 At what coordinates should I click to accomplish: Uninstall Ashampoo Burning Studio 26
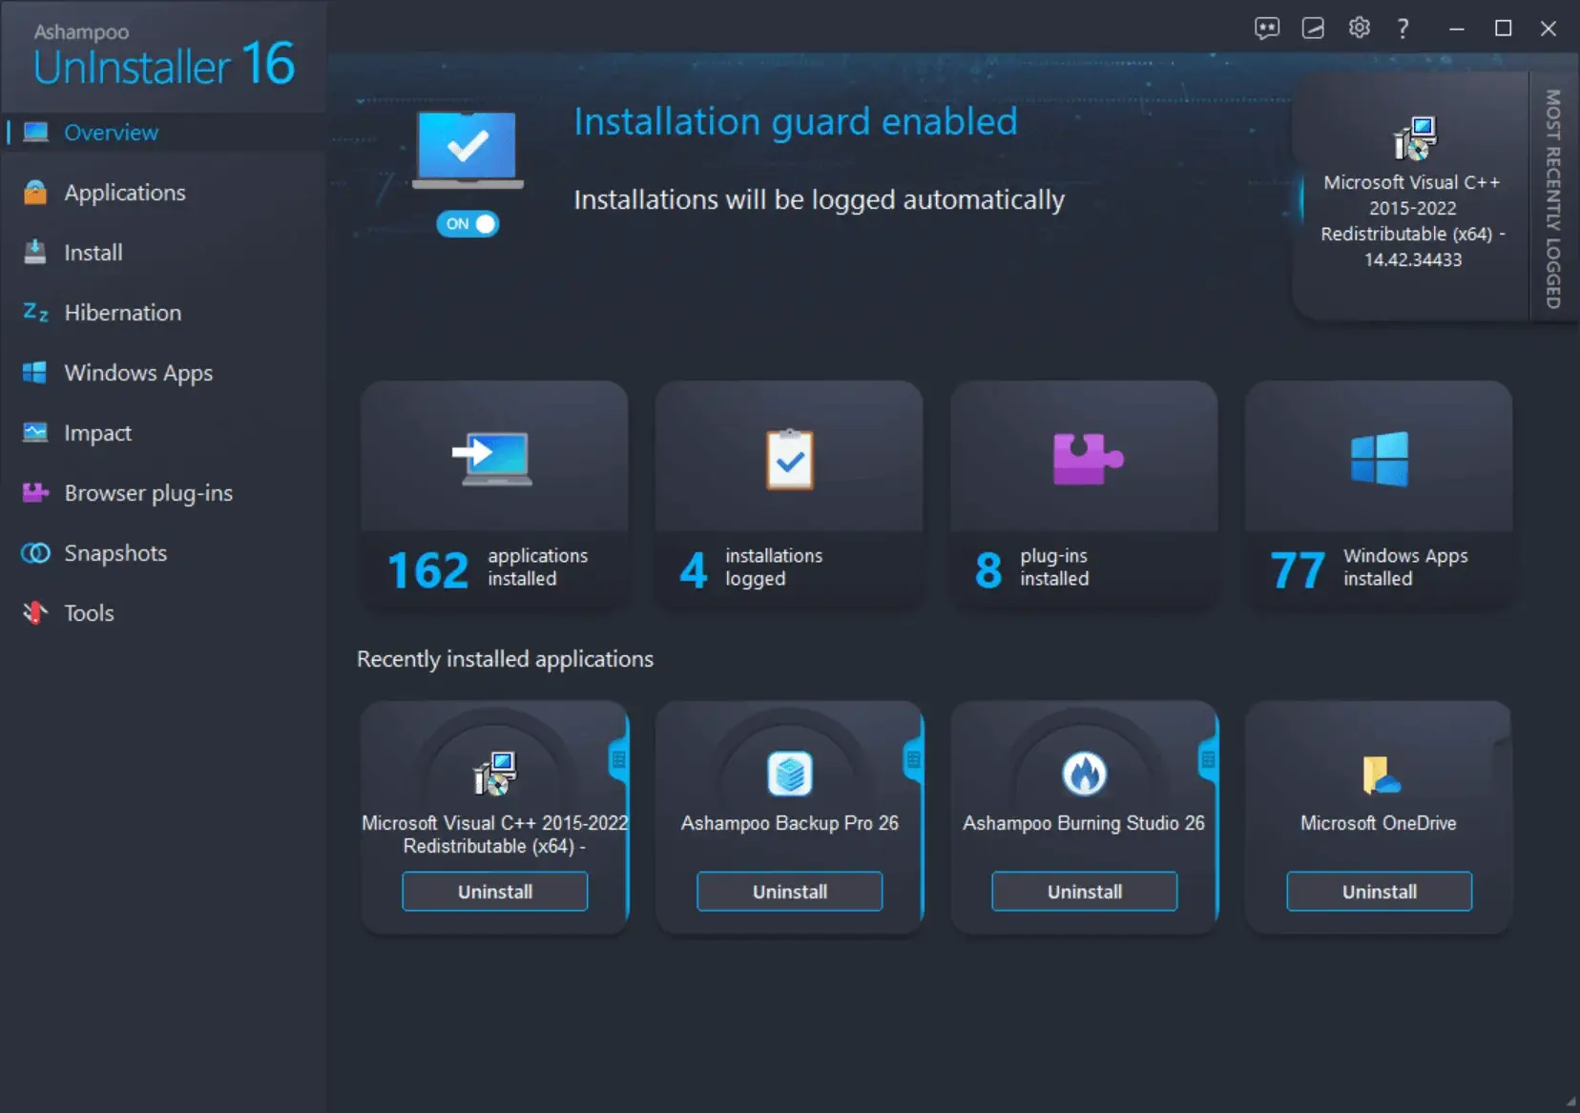coord(1084,892)
